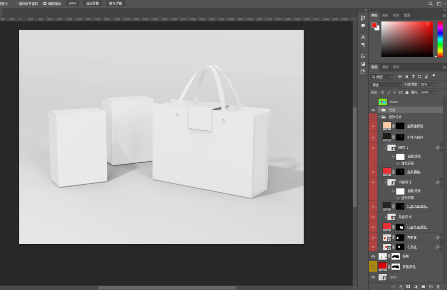Filter layers by type layers T icon
447x290 pixels.
(413, 77)
